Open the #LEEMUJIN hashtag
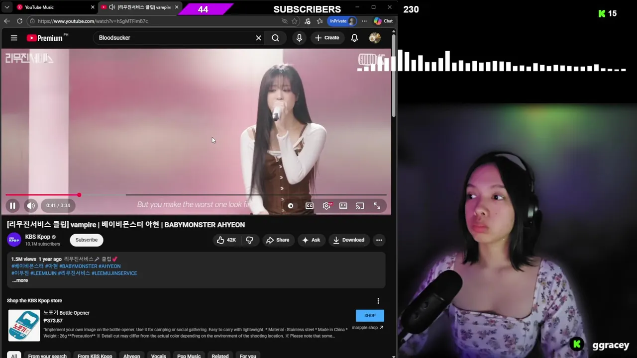Image resolution: width=637 pixels, height=358 pixels. coord(43,273)
